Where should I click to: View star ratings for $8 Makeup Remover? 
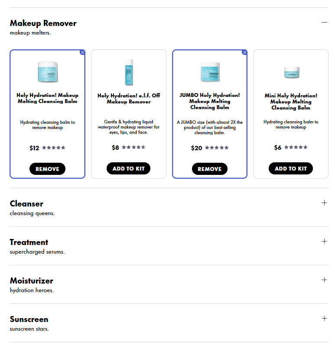[133, 147]
